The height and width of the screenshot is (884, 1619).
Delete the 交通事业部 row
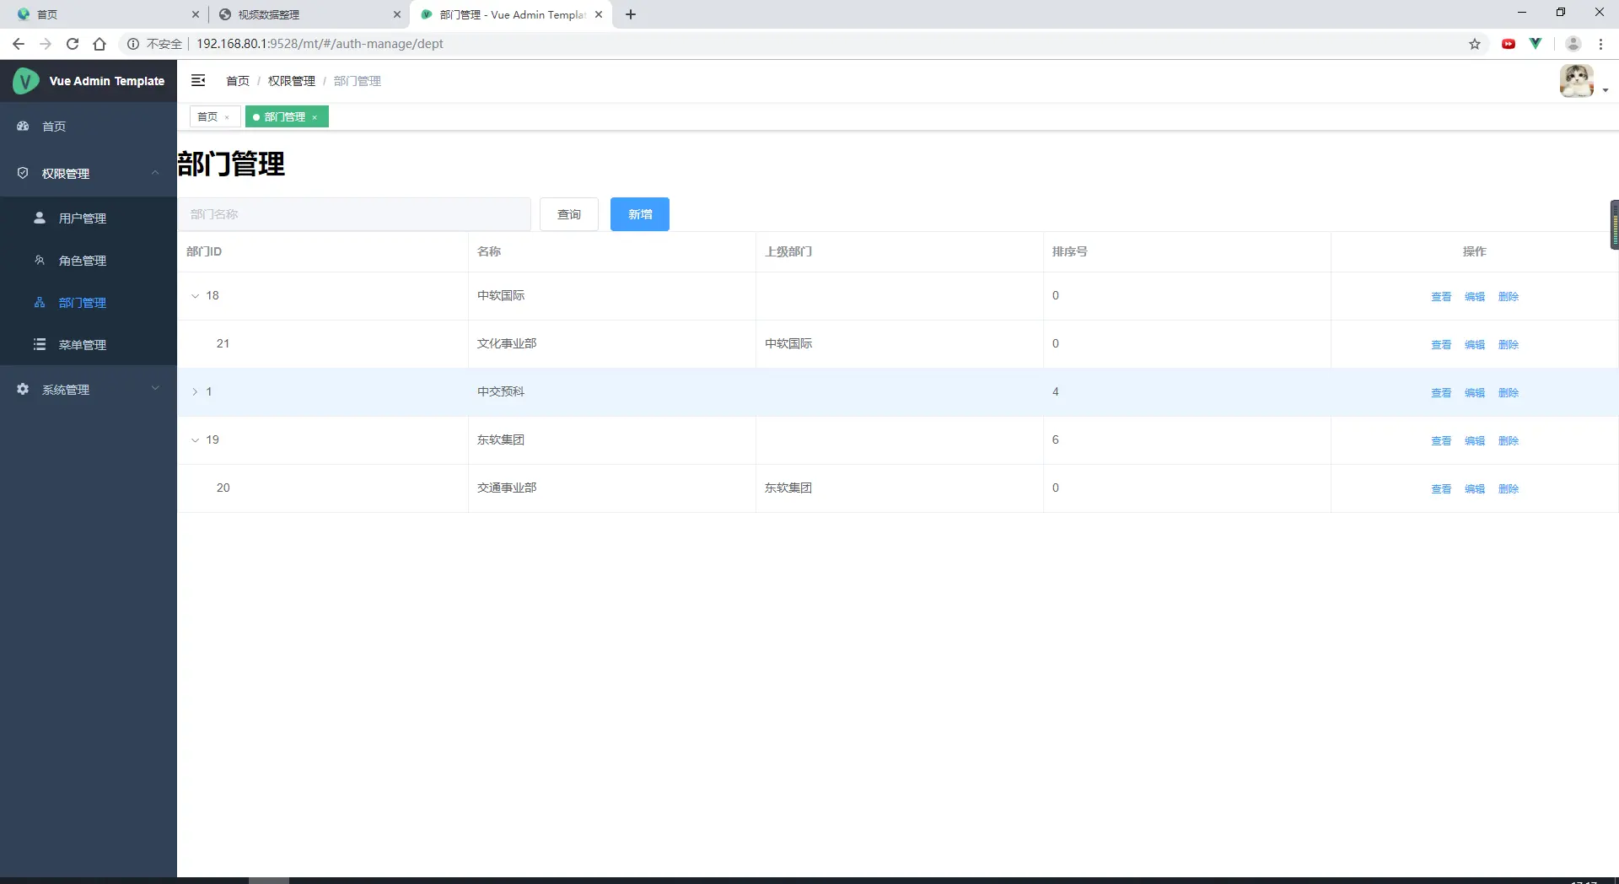[1509, 489]
